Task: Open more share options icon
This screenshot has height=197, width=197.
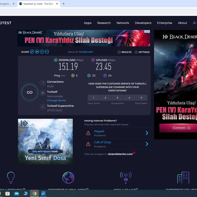Action: point(47,52)
